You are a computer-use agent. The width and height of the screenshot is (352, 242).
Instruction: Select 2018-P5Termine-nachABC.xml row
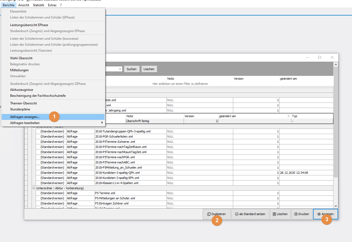pos(184,162)
